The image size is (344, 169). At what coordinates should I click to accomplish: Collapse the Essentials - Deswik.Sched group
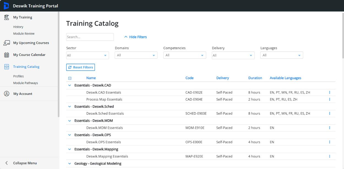pyautogui.click(x=70, y=107)
